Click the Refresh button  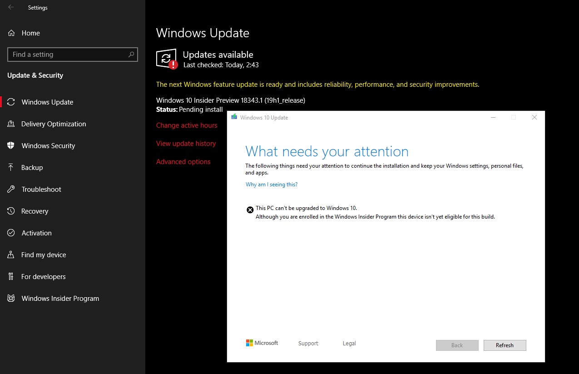pyautogui.click(x=505, y=345)
